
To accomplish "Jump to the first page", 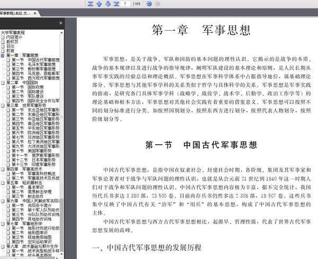I will point(91,4).
